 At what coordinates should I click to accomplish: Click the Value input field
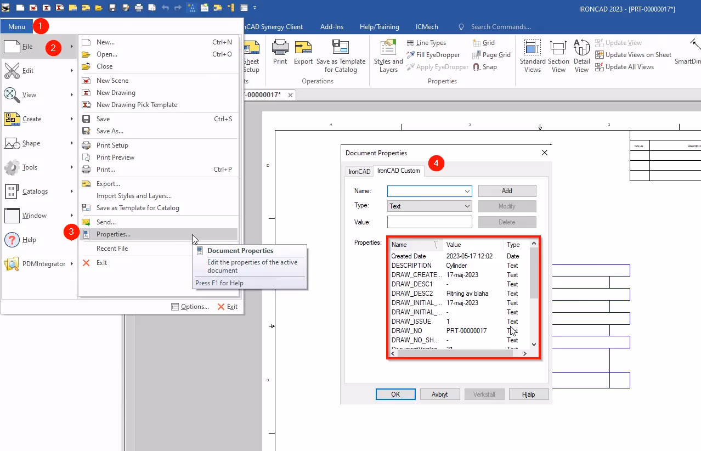429,222
